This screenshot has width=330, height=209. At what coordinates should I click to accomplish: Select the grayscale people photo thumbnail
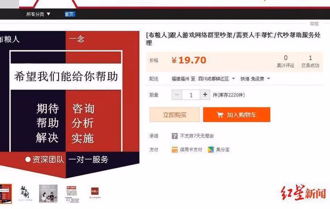tap(48, 193)
